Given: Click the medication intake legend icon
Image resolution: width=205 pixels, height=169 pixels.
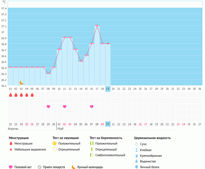Looking at the screenshot, I should pos(40,167).
